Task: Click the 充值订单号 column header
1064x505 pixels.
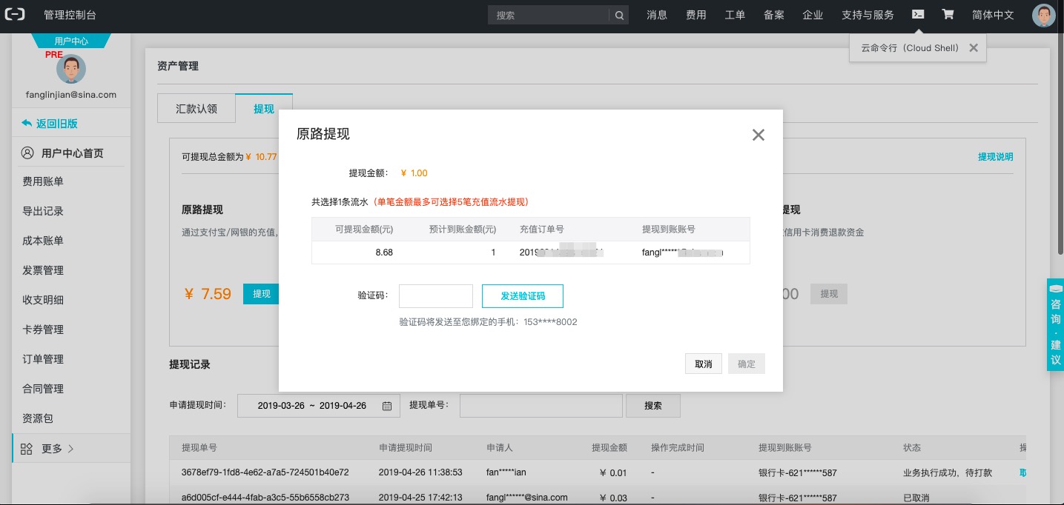Action: [541, 230]
